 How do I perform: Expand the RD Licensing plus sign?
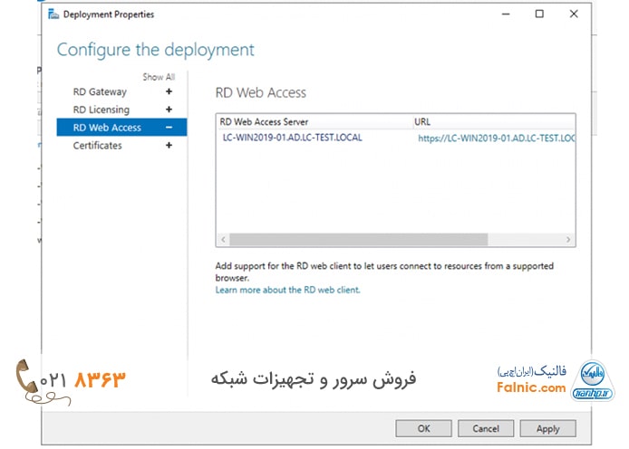click(x=169, y=110)
